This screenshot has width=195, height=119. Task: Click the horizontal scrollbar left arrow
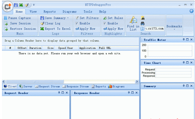4,82
